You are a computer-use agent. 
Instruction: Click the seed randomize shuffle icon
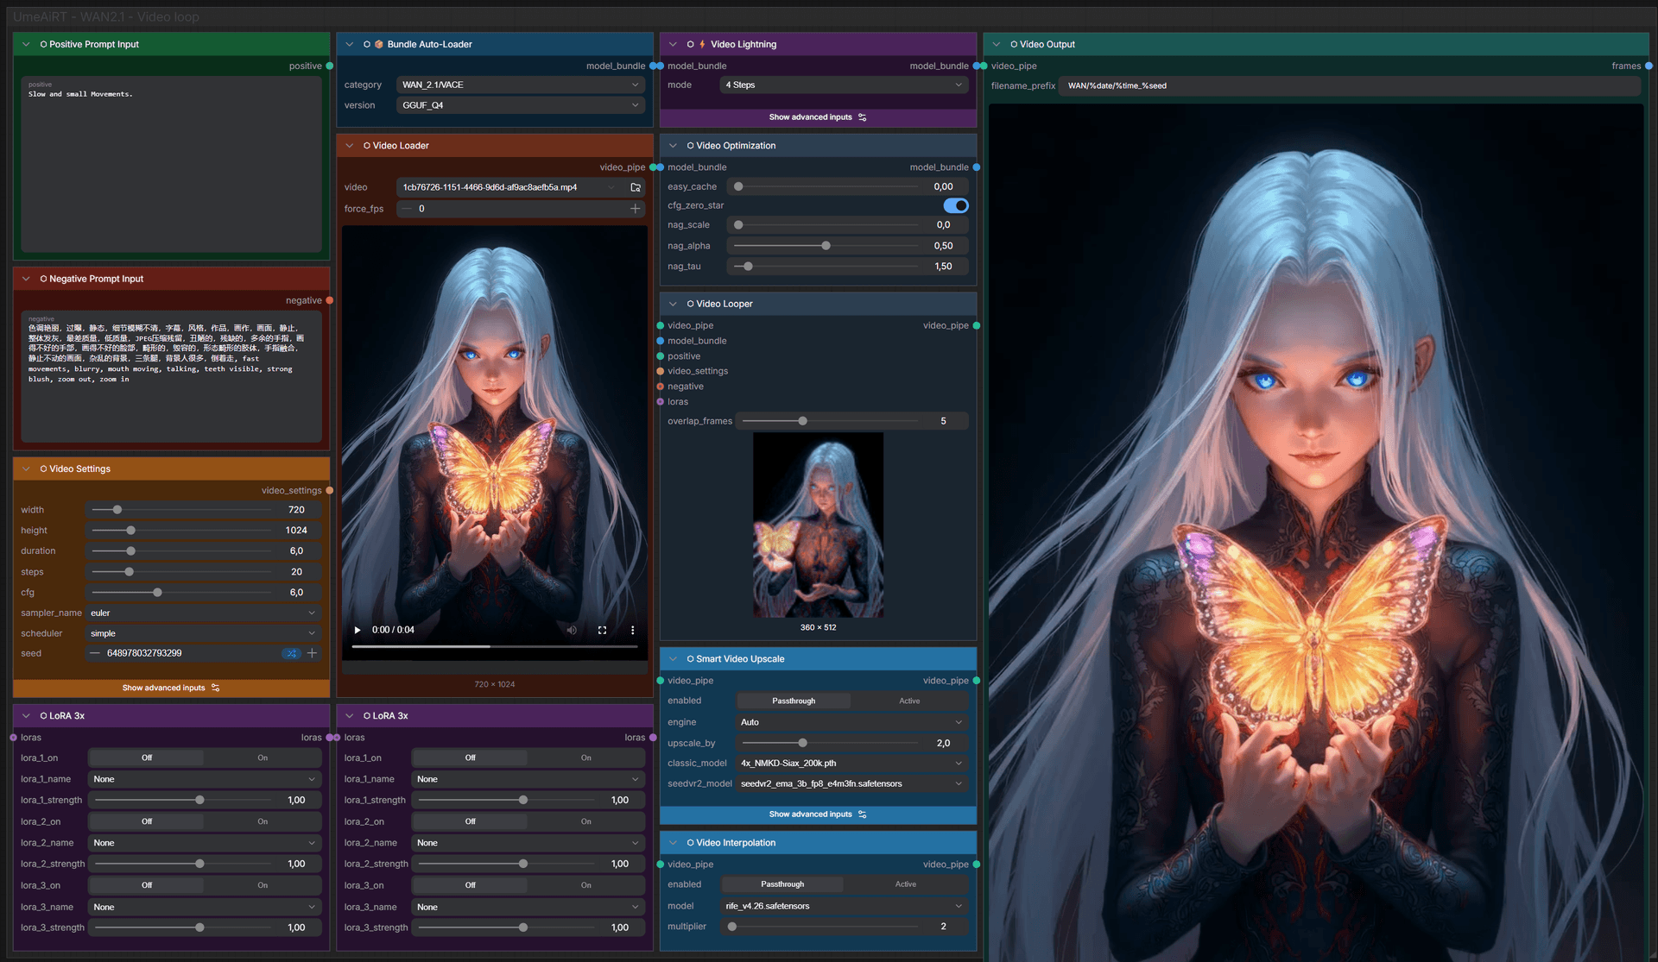coord(291,654)
